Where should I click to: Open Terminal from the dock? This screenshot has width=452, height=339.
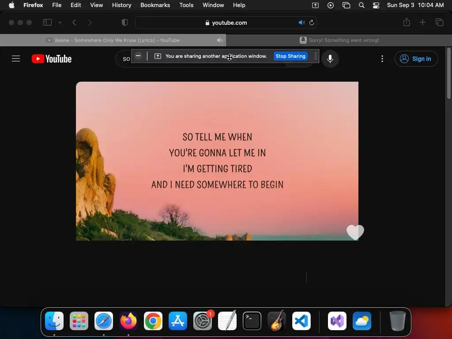coord(252,321)
